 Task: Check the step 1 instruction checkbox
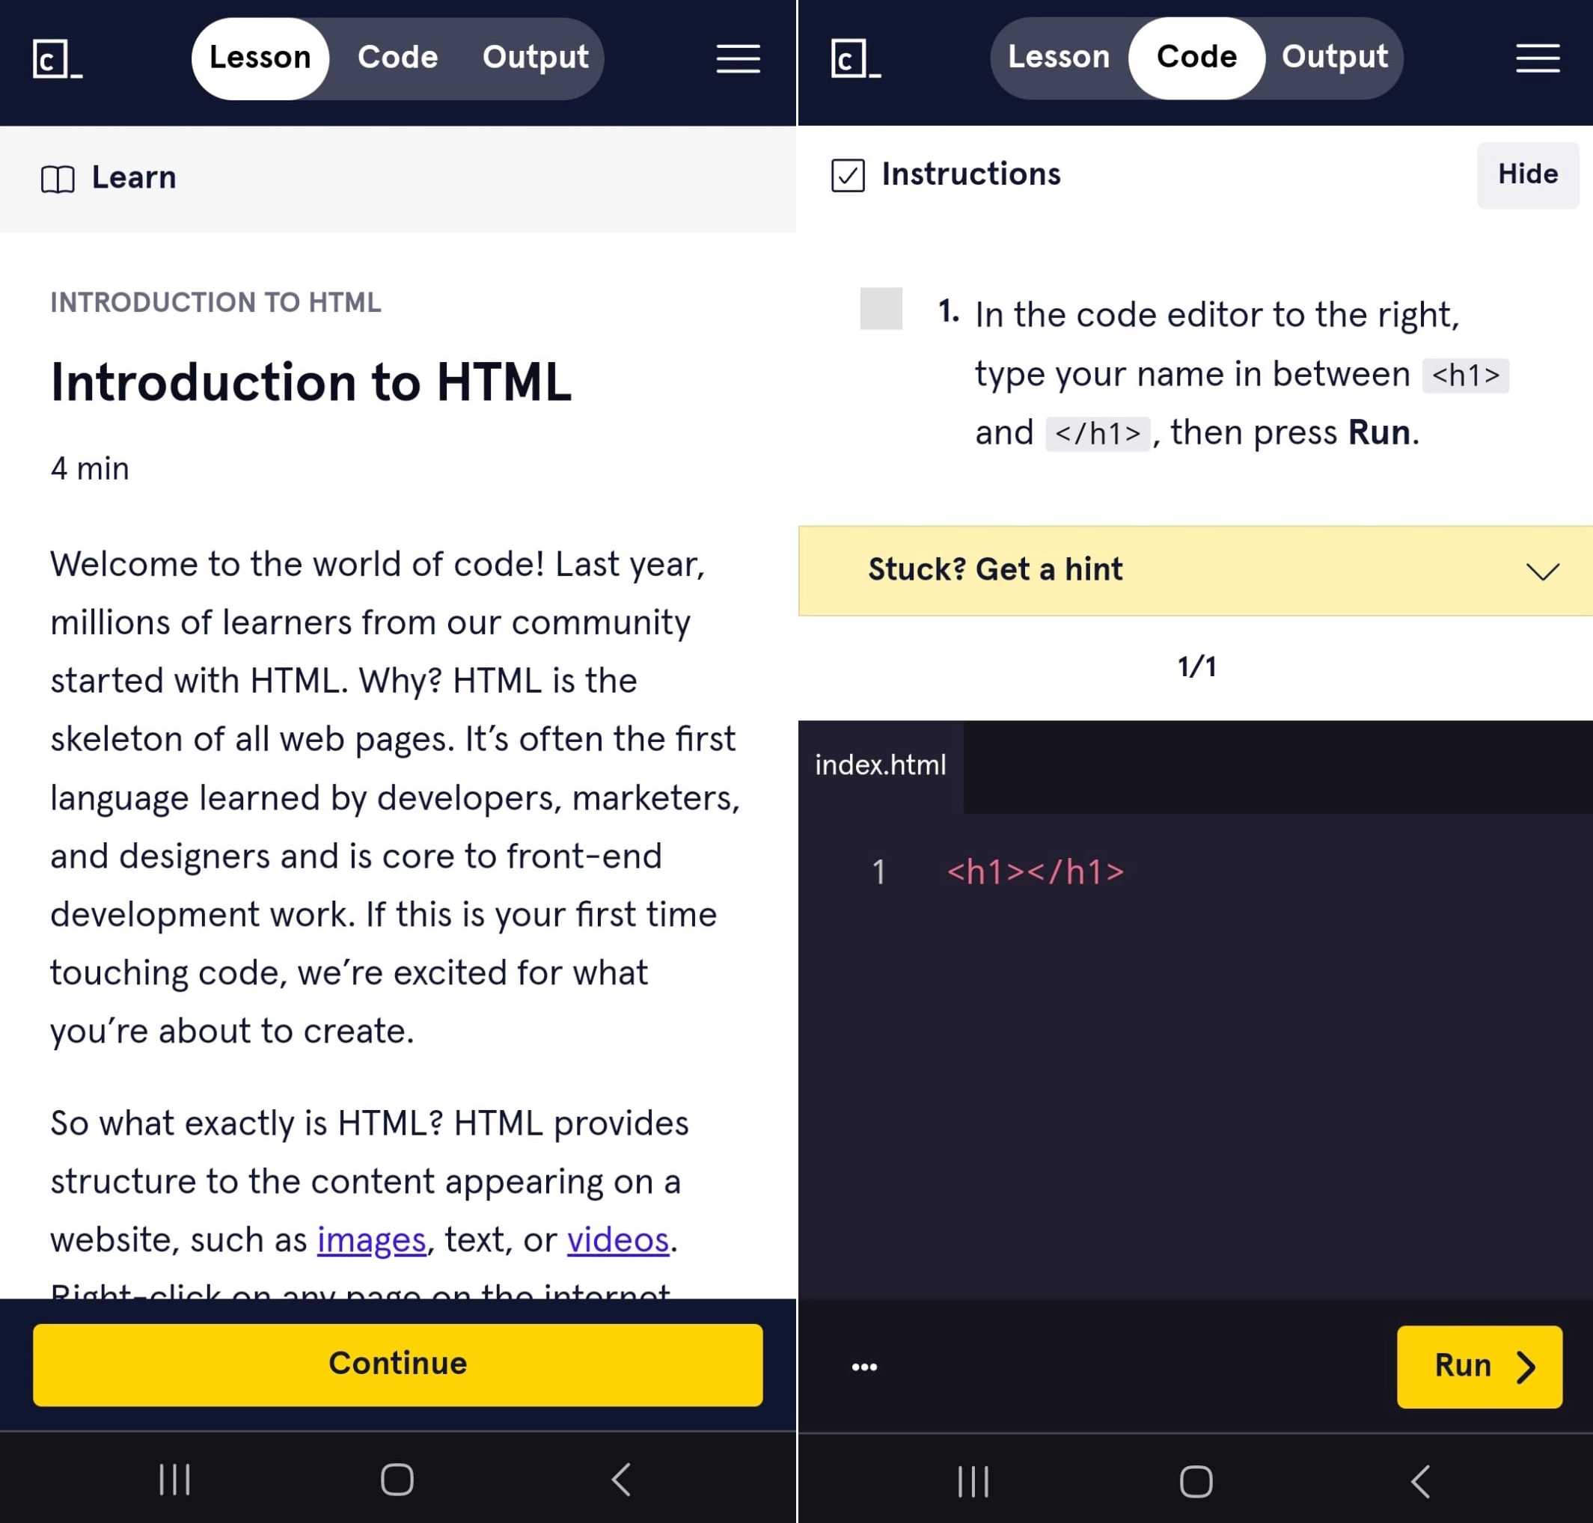point(881,308)
